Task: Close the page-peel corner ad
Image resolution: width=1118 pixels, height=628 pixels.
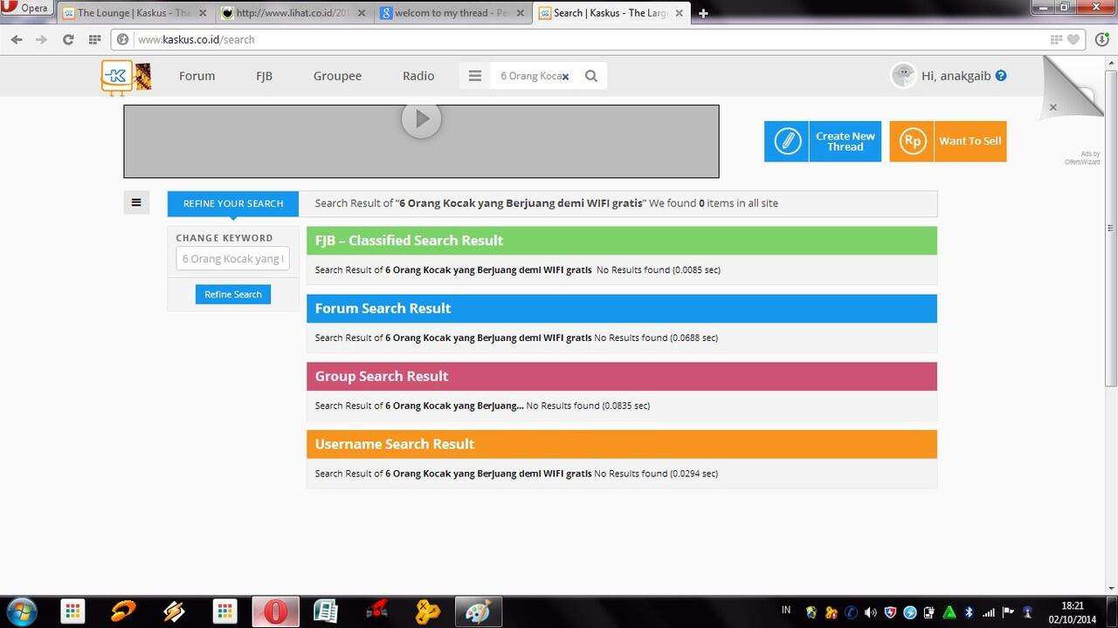Action: pyautogui.click(x=1052, y=107)
